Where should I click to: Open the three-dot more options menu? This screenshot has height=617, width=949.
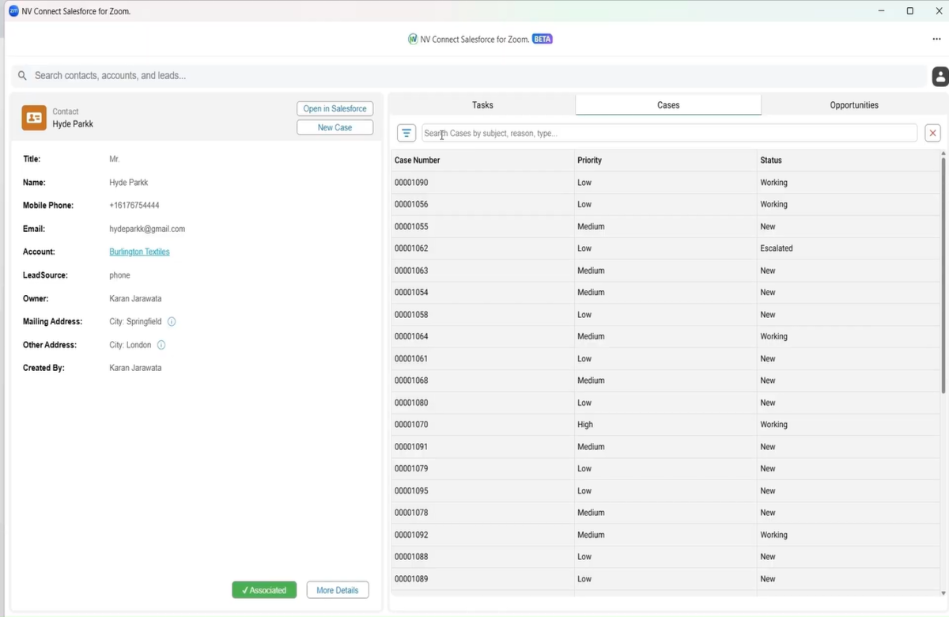pos(936,39)
